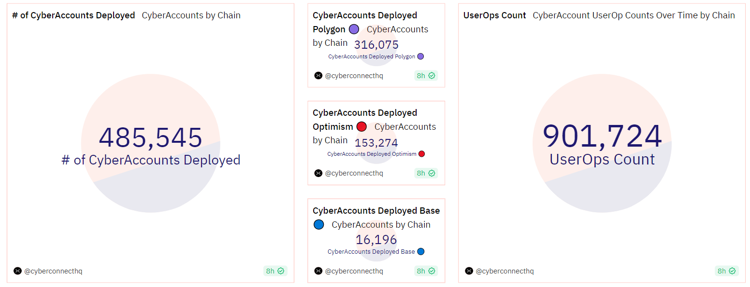Click the 8h refresh badge in the '# of CyberAccounts Deployed' panel
Viewport: 750px width, 287px height.
click(275, 271)
